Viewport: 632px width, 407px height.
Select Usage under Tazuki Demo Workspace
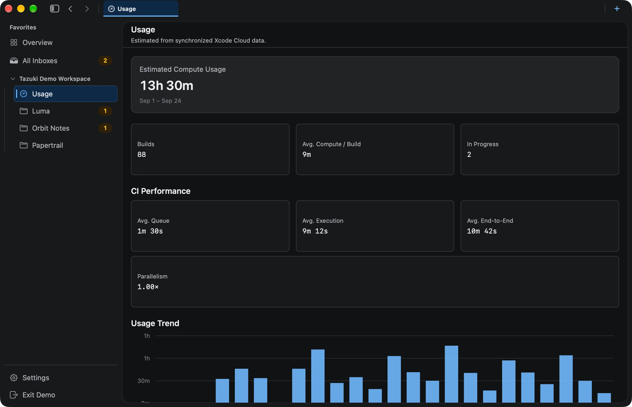(66, 94)
